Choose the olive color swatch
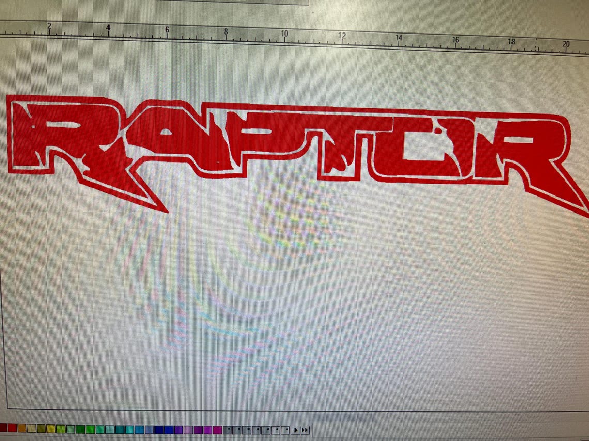The height and width of the screenshot is (441, 589). 41,429
